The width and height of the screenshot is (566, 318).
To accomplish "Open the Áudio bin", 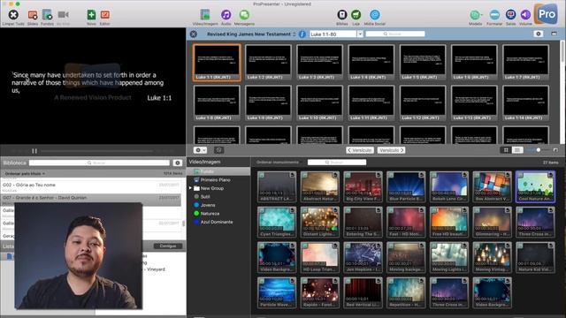I will [226, 15].
